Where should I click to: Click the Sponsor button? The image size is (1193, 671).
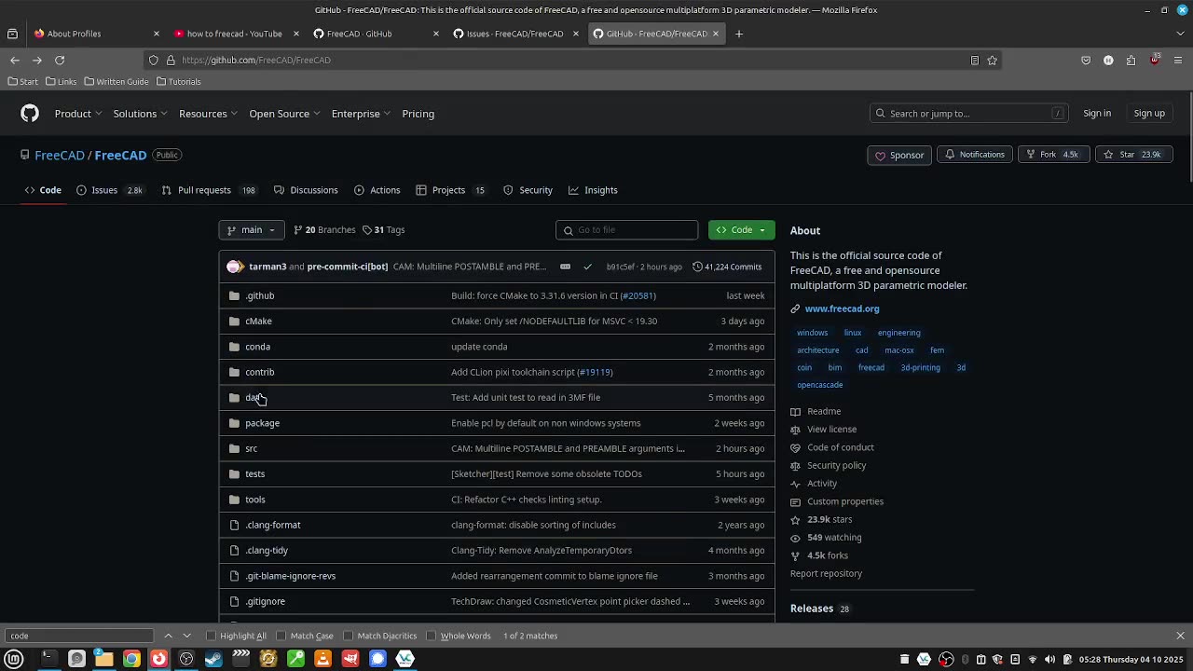click(x=899, y=155)
